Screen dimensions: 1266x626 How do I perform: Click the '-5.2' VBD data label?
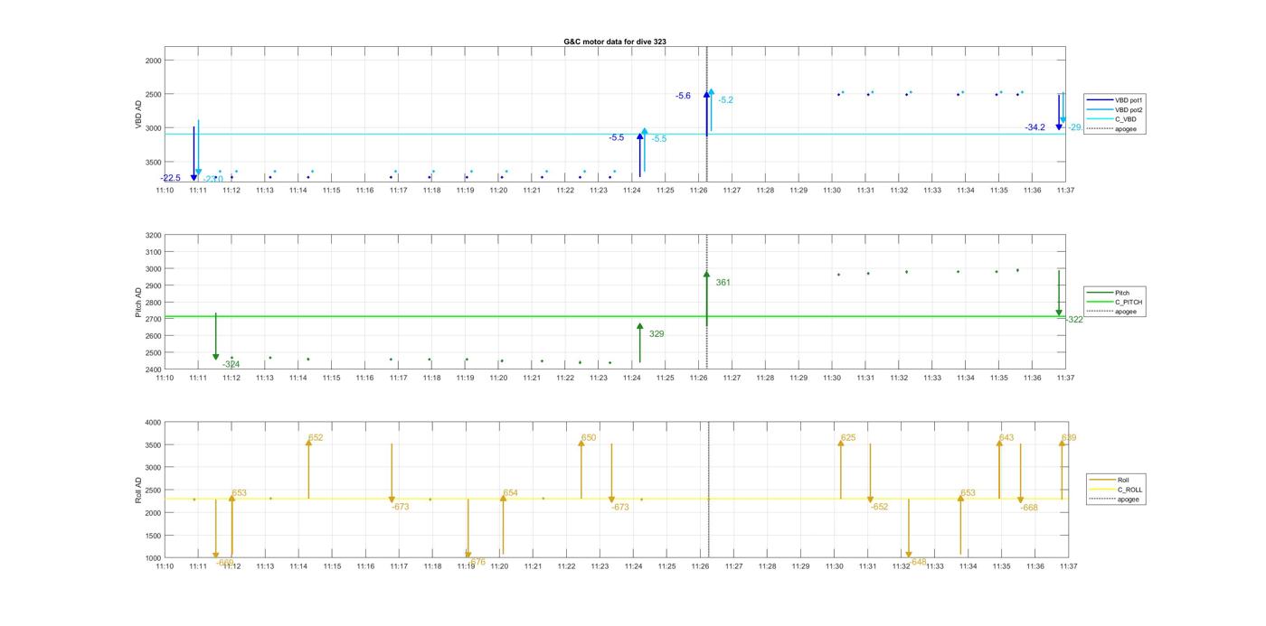click(725, 100)
